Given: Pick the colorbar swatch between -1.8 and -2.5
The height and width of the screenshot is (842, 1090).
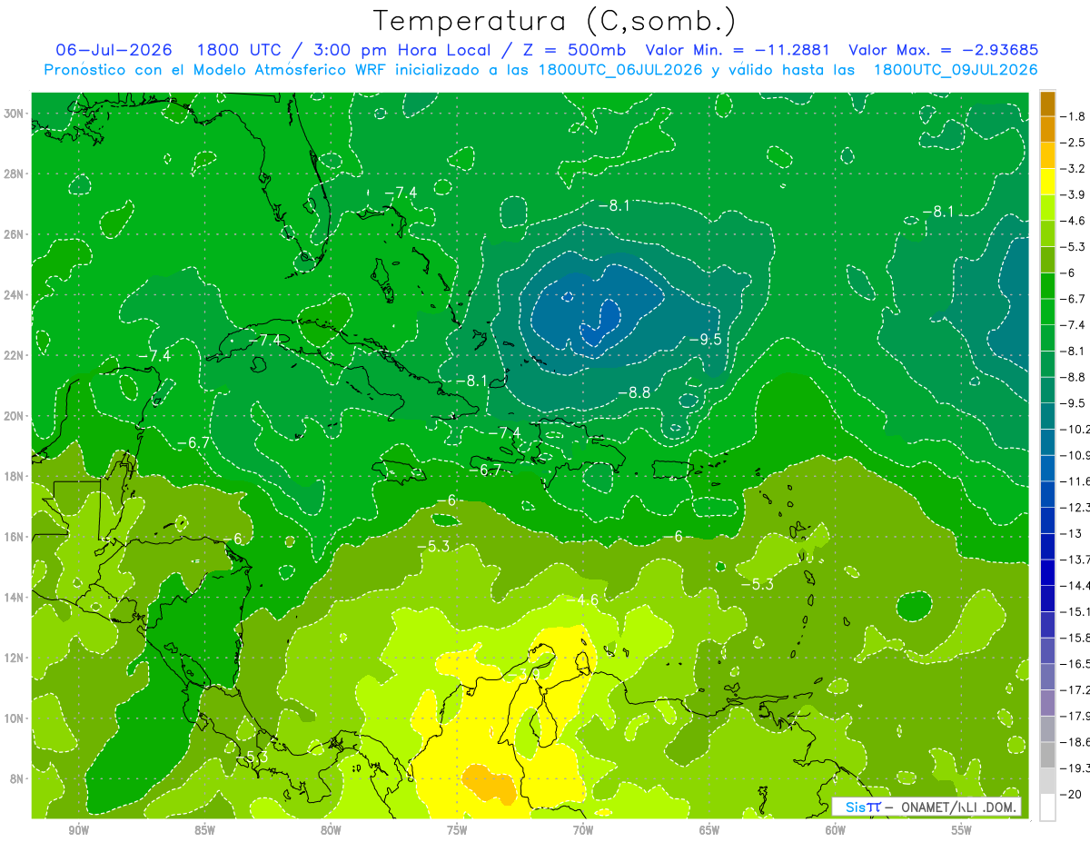Looking at the screenshot, I should click(x=1047, y=129).
